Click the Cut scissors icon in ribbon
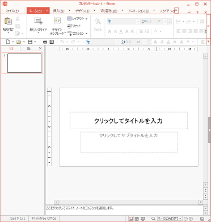The height and width of the screenshot is (222, 211). click(18, 19)
